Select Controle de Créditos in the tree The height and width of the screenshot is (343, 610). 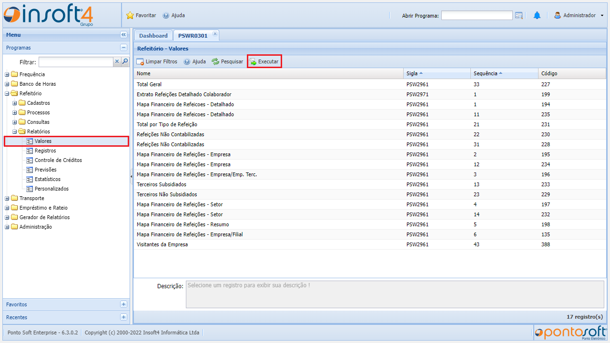click(58, 160)
